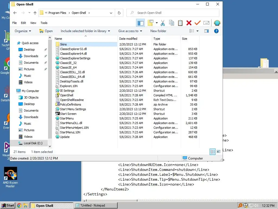Image resolution: width=278 pixels, height=209 pixels.
Task: Launch Chrome from the taskbar
Action: point(19,206)
